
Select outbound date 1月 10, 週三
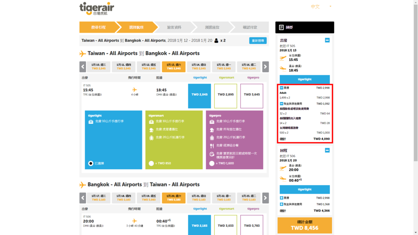tap(99, 67)
